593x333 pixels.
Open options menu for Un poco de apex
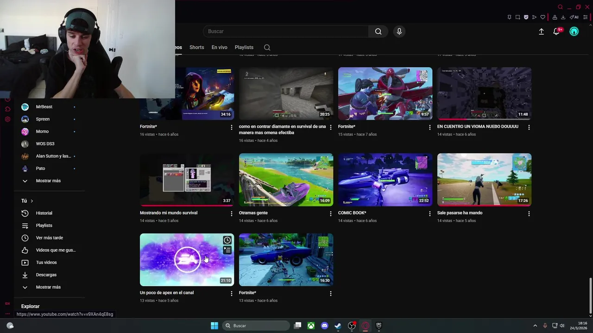(x=232, y=294)
